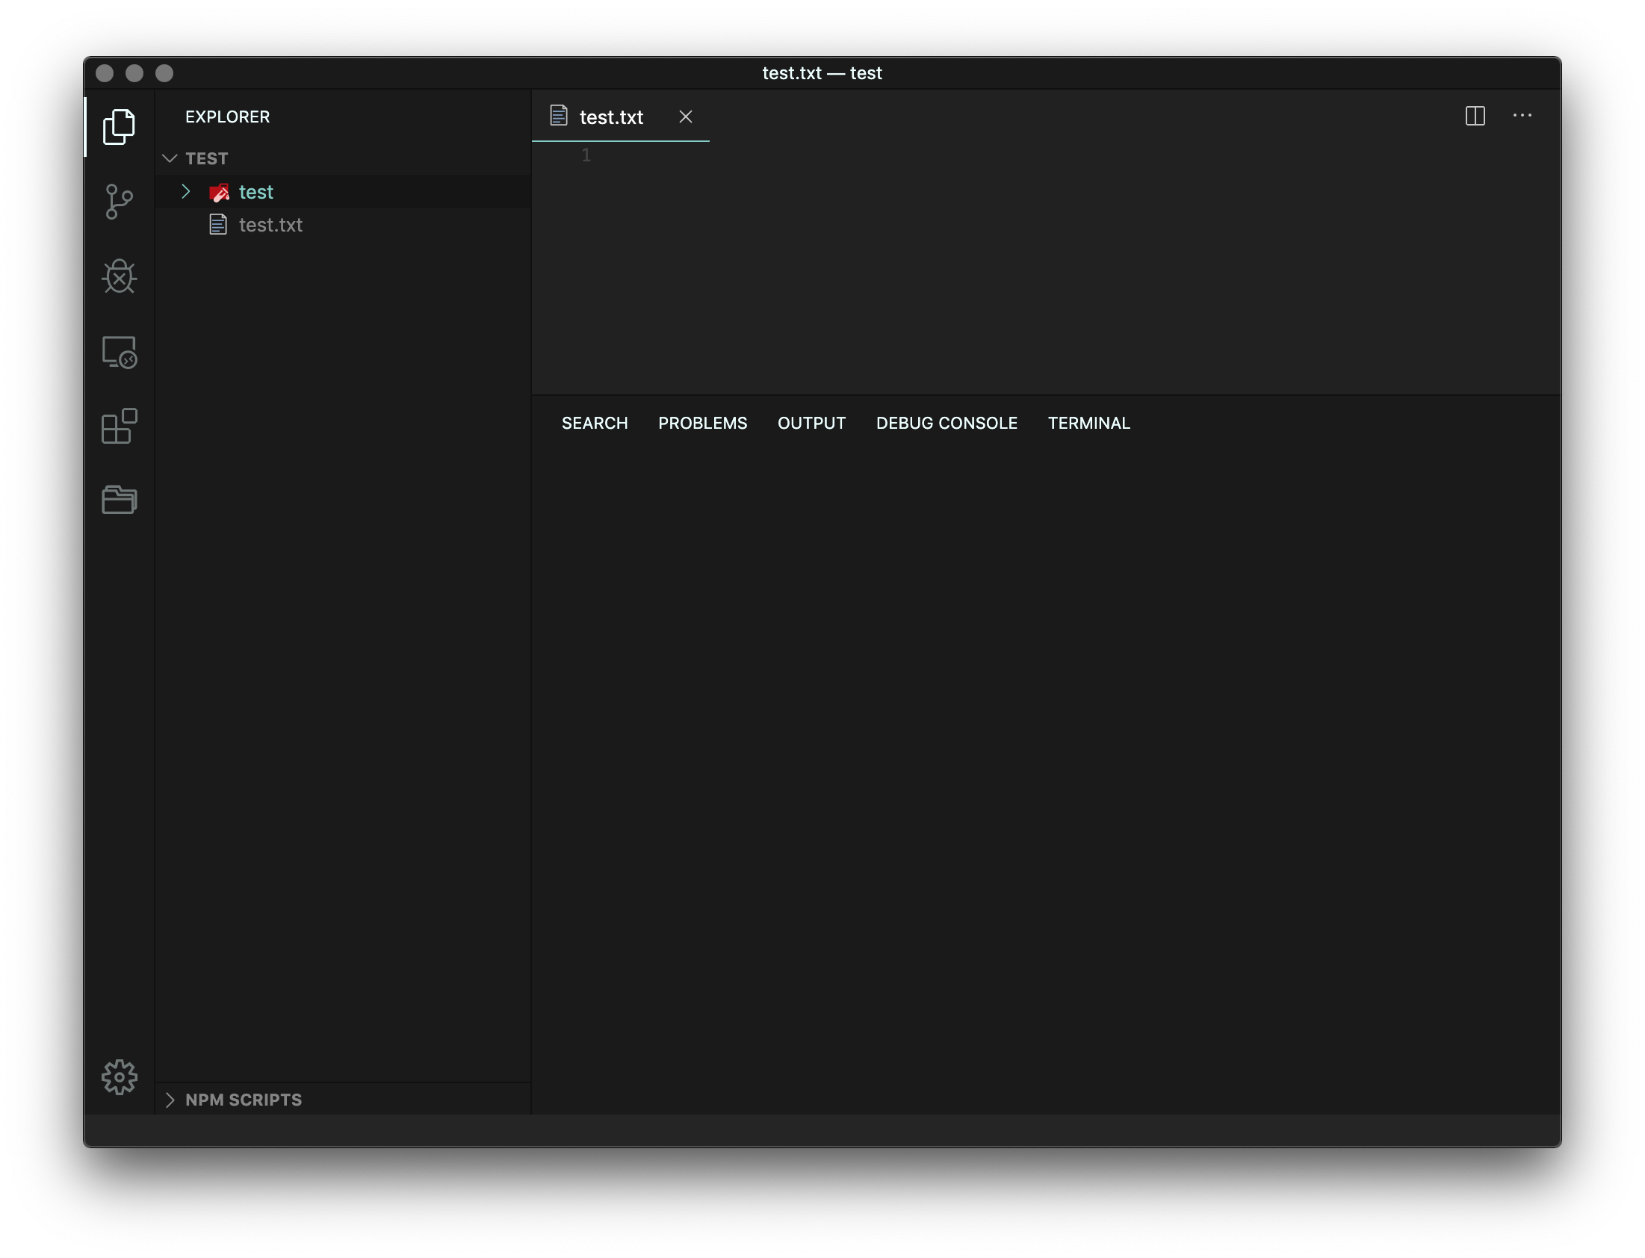Switch to the OUTPUT panel tab
Screen dimensions: 1645x1258
pyautogui.click(x=811, y=423)
